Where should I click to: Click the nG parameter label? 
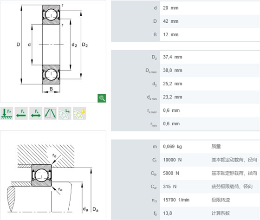[154, 200]
